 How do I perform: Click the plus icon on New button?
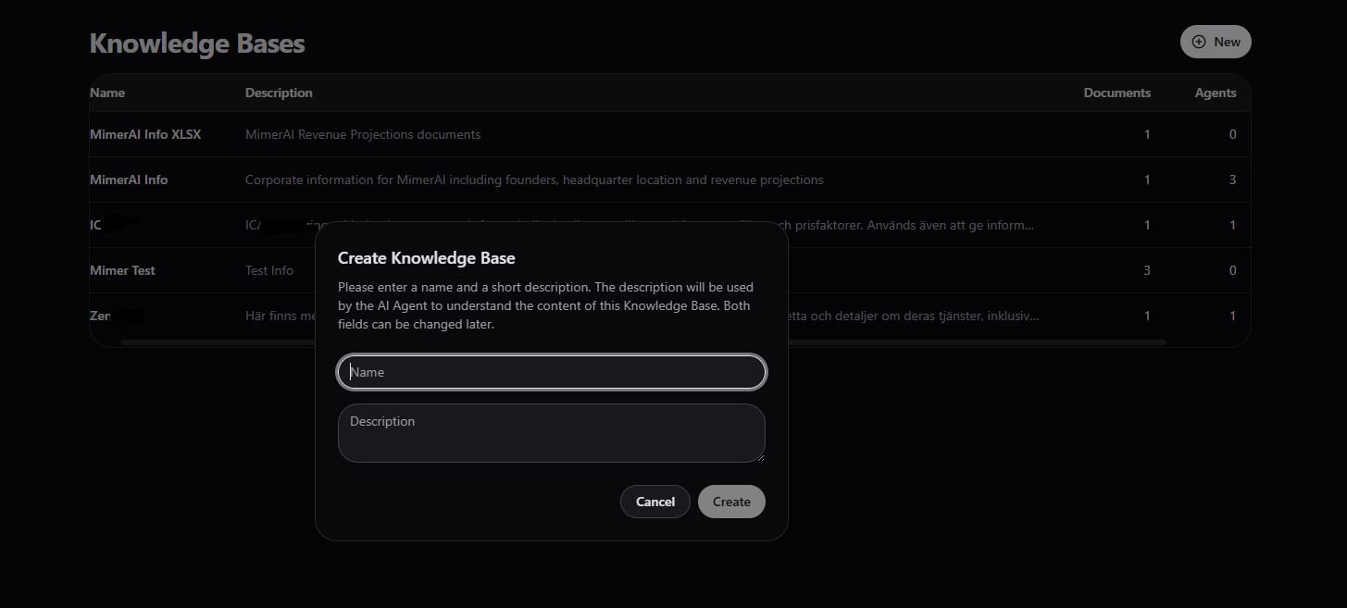coord(1199,42)
